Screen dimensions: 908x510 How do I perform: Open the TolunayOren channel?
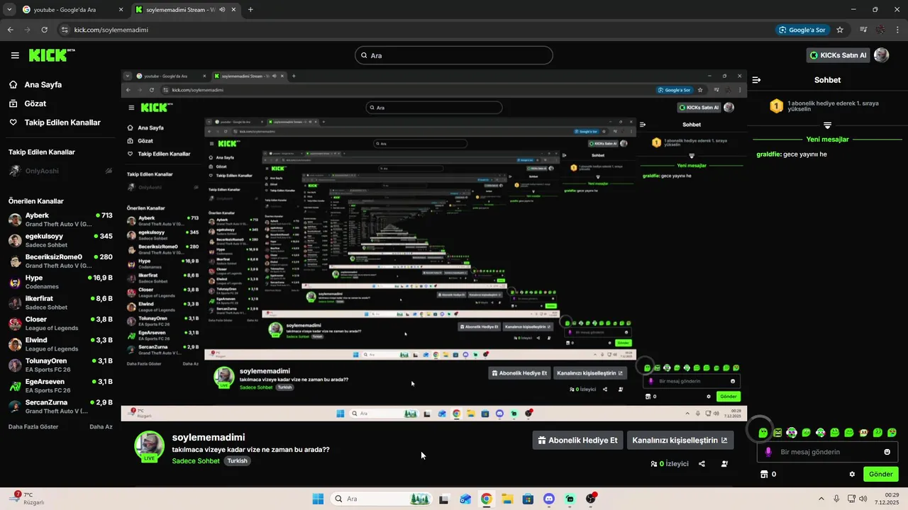[x=60, y=365]
